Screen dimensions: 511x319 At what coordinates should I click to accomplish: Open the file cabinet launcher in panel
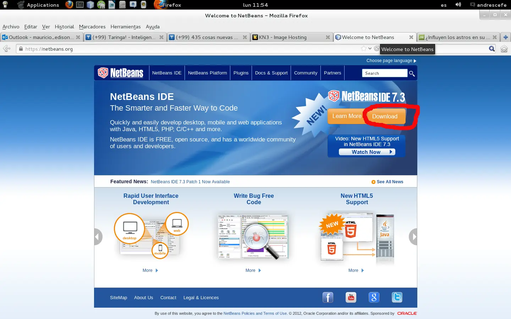click(x=122, y=5)
